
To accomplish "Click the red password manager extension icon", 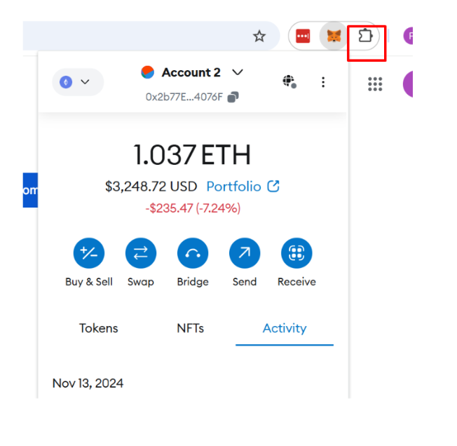I will (303, 36).
